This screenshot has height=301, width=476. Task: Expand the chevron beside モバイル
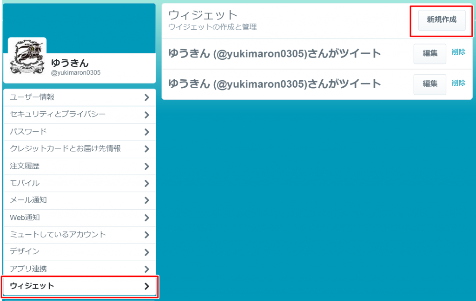tap(148, 183)
